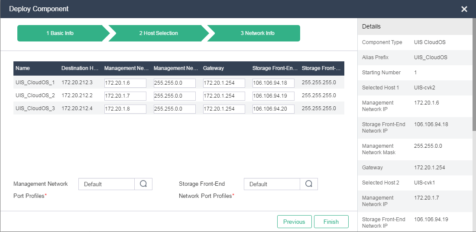Edit management IP for UIS_CloudOS_1
Screen dimensions: 476x232
tap(125, 83)
